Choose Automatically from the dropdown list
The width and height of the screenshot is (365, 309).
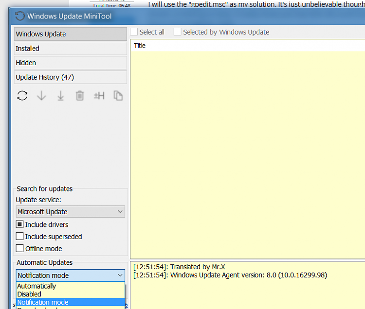click(70, 286)
